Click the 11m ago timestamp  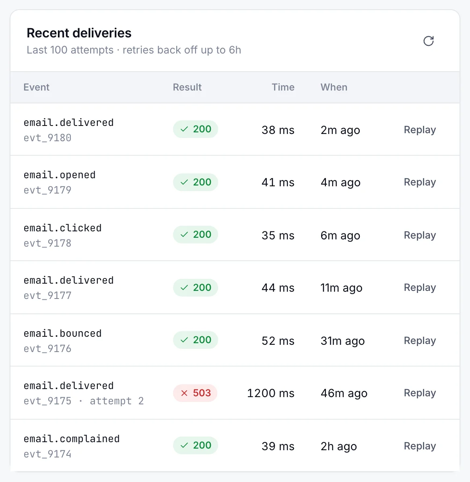(x=342, y=288)
